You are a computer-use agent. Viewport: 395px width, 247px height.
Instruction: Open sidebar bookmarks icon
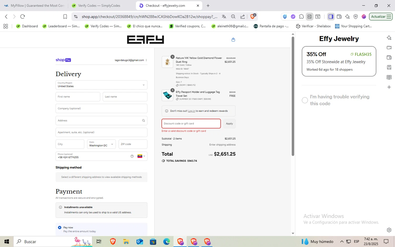[x=389, y=67]
